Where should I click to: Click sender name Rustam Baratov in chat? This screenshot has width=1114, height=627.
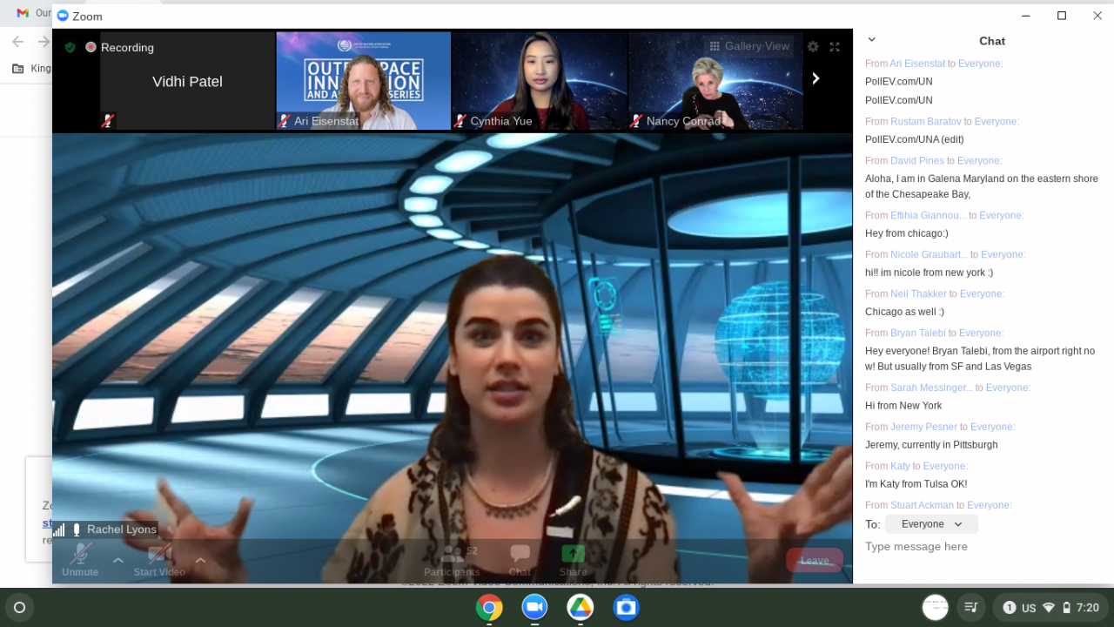pos(925,122)
